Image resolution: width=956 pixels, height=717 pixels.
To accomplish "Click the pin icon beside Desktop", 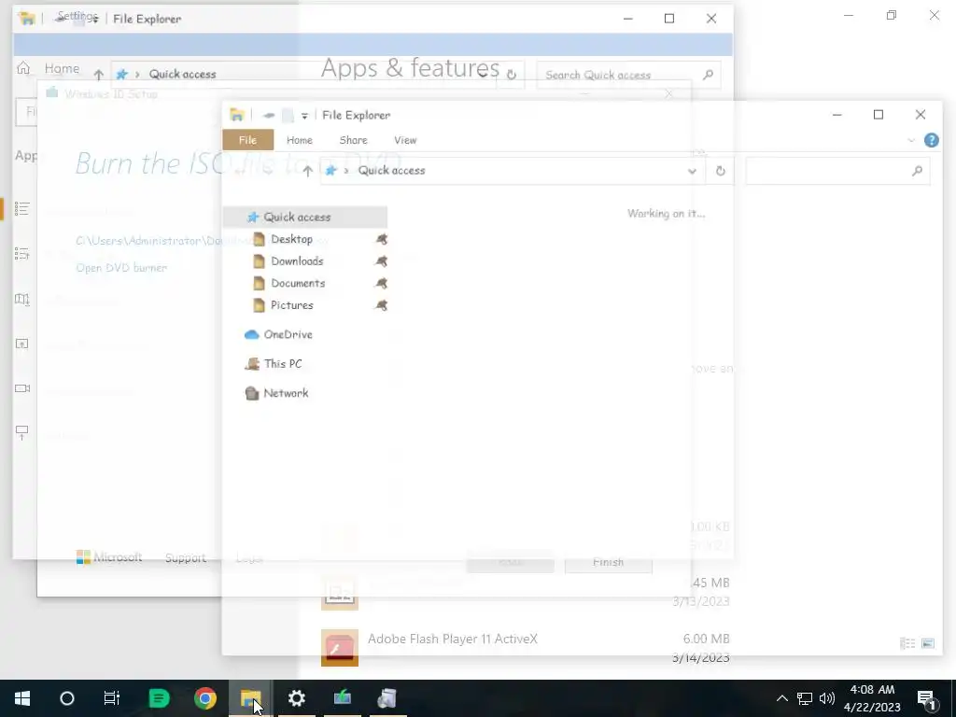I will click(381, 239).
